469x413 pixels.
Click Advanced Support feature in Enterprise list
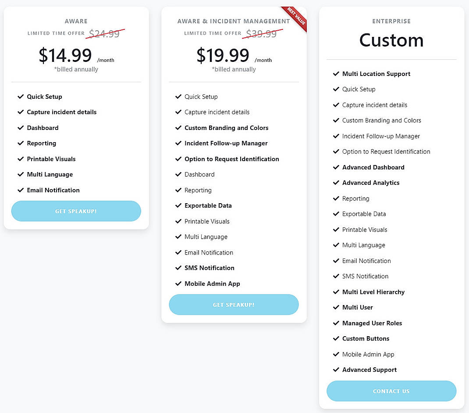click(x=369, y=370)
